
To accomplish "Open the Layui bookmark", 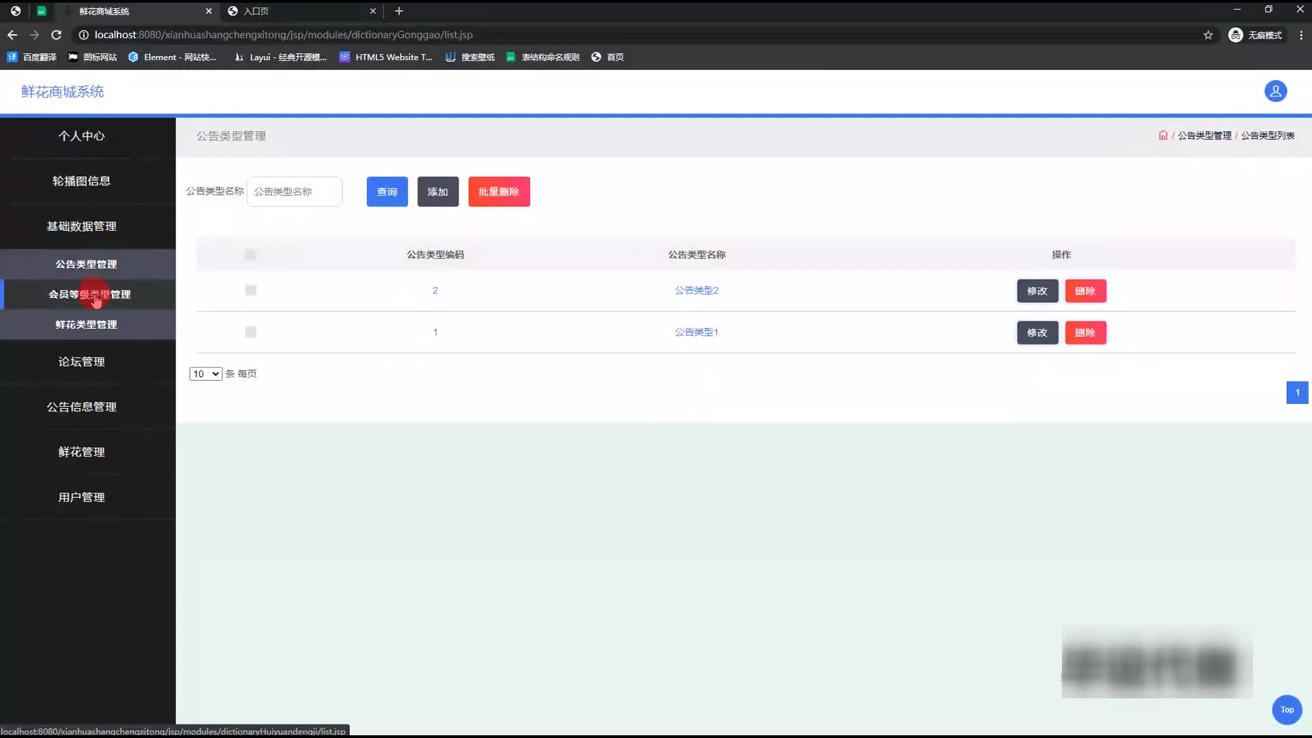I will [x=280, y=57].
